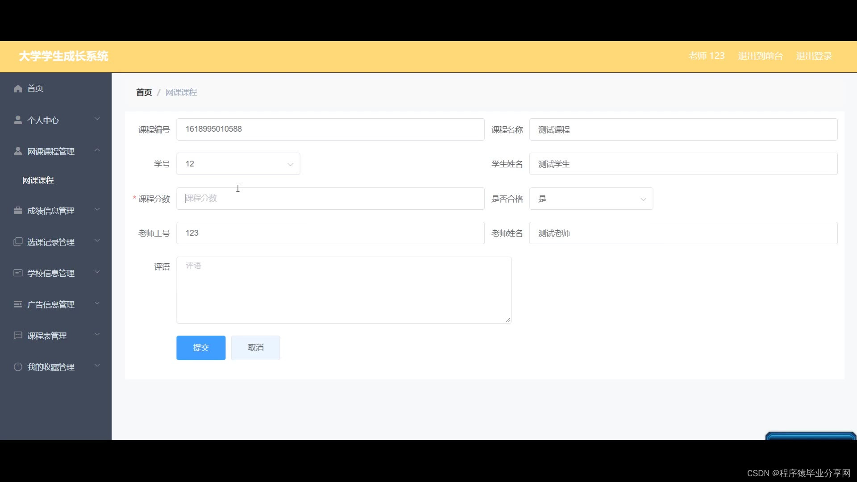Expand the 成绩信息管理 chevron arrow
857x482 pixels.
point(97,210)
